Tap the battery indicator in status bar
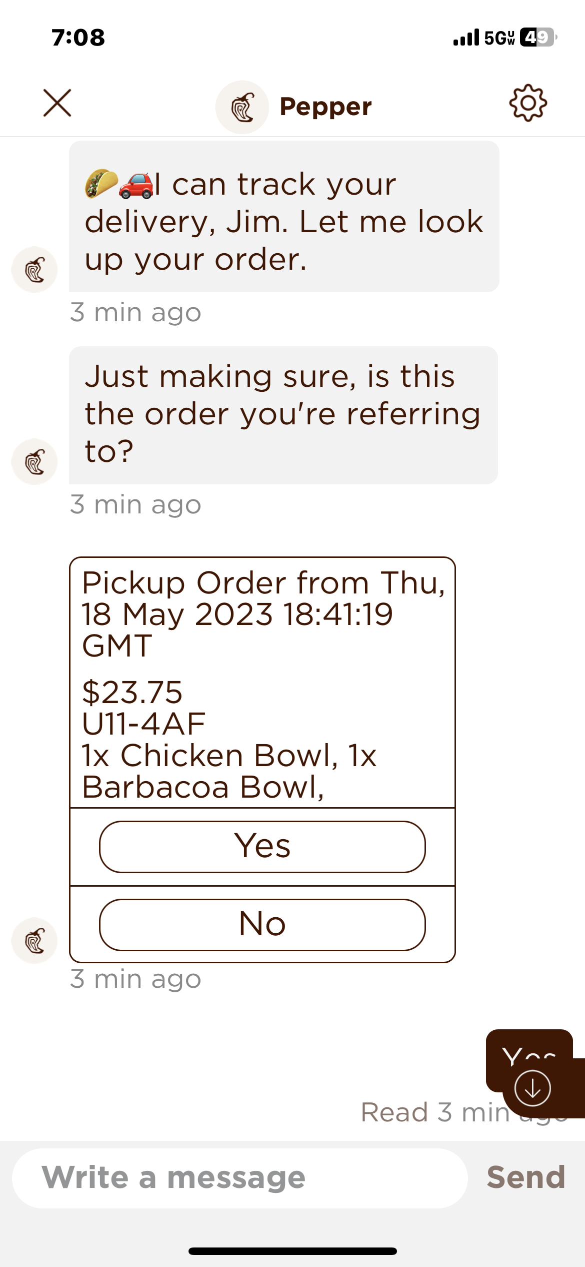This screenshot has height=1267, width=585. [538, 38]
